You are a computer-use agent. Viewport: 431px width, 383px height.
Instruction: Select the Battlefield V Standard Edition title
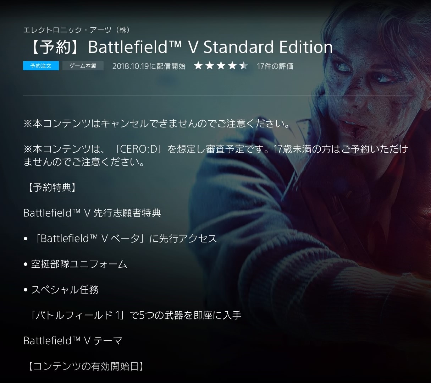179,47
